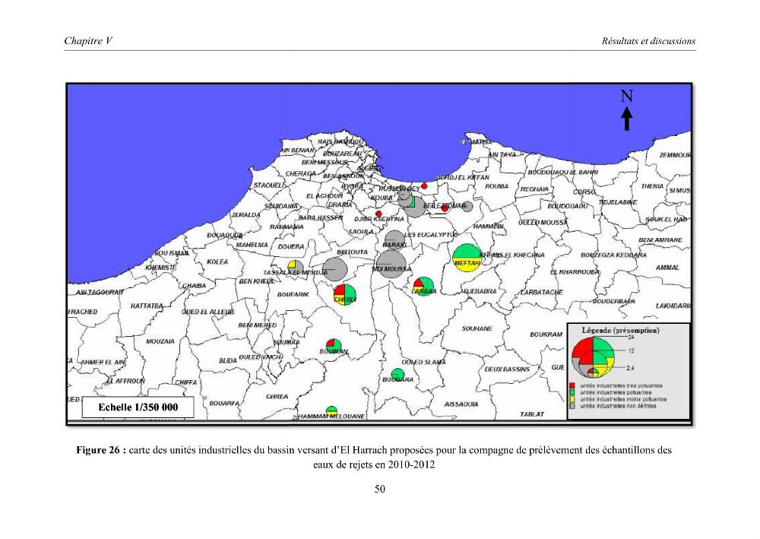
Task: Pick the gray non définies legend swatch
Action: tap(572, 406)
